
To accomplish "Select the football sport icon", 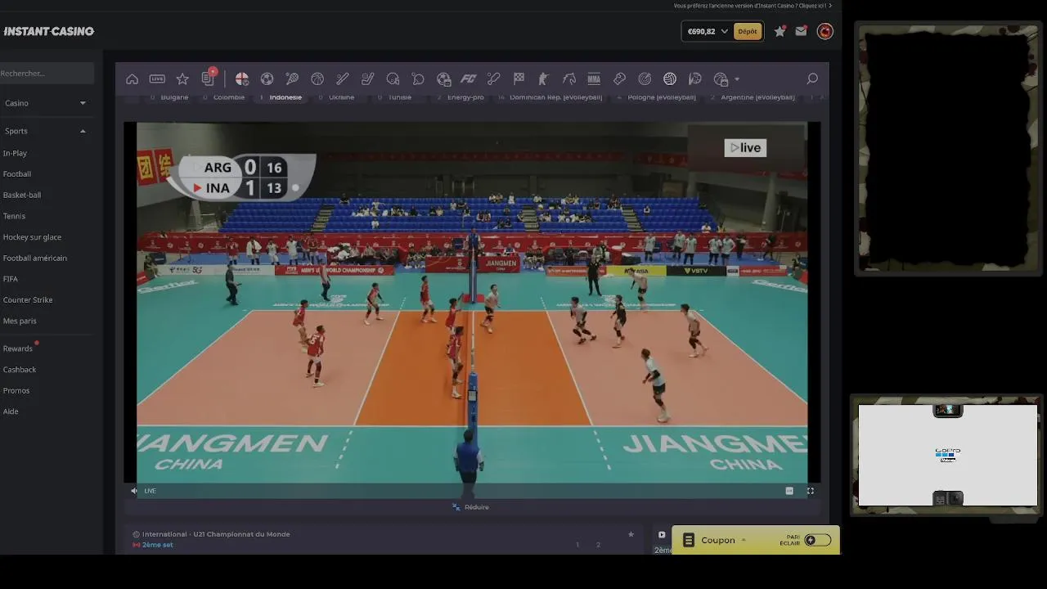I will pos(267,79).
